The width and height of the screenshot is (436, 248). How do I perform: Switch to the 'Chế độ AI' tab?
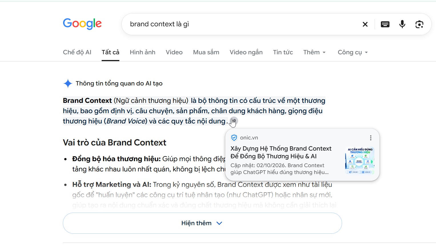(77, 52)
